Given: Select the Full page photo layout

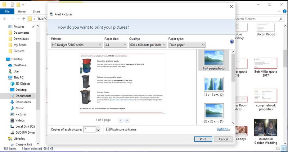Looking at the screenshot, I should (x=213, y=60).
